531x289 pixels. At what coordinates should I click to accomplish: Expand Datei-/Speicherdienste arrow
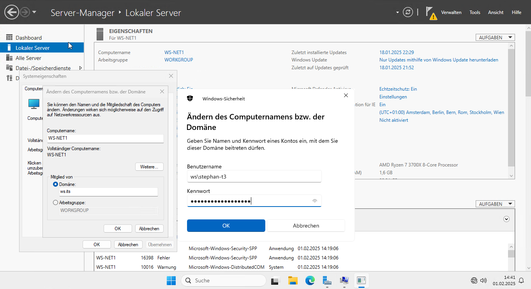point(80,68)
